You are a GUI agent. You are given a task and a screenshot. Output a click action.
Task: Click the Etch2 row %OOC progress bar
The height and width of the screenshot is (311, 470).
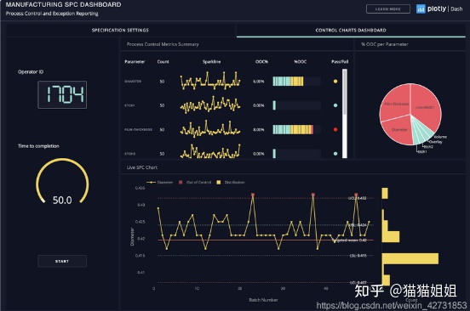point(297,154)
